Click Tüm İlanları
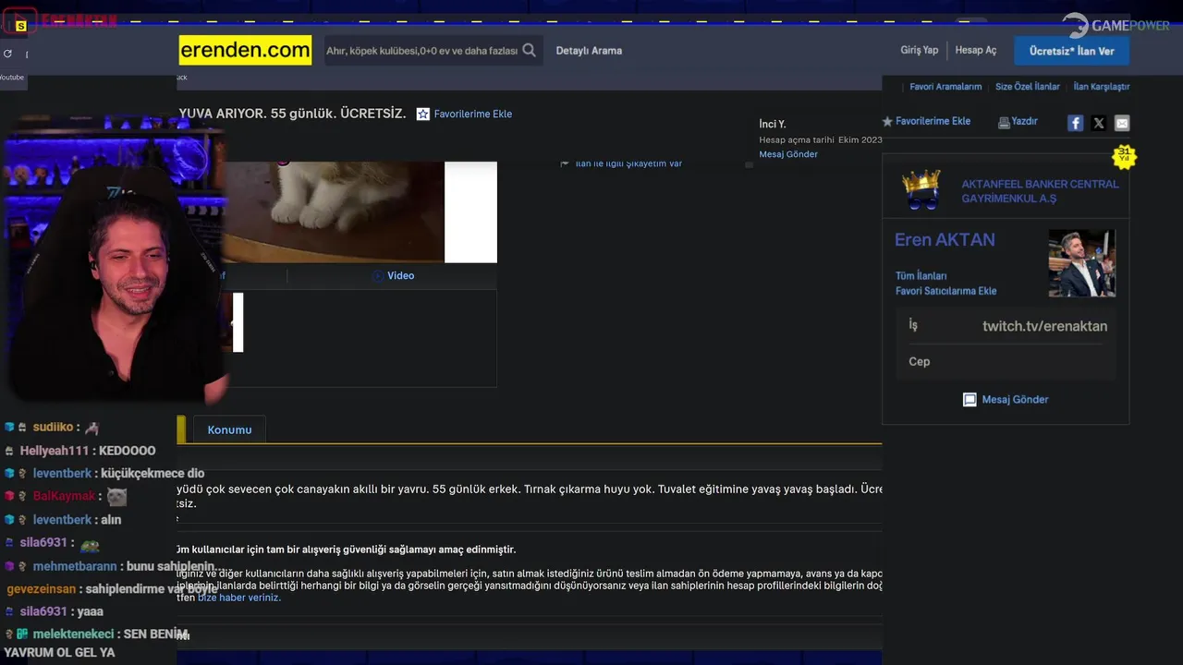The width and height of the screenshot is (1183, 665). (x=921, y=276)
